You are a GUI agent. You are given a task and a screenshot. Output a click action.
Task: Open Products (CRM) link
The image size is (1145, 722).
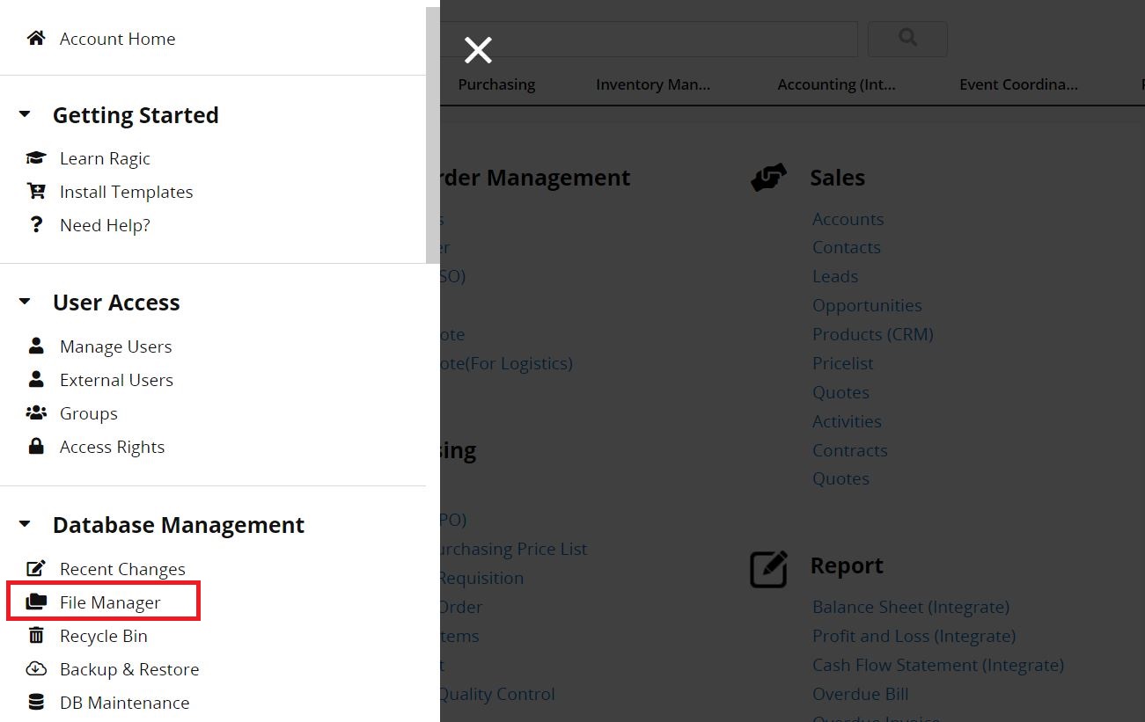(x=872, y=334)
